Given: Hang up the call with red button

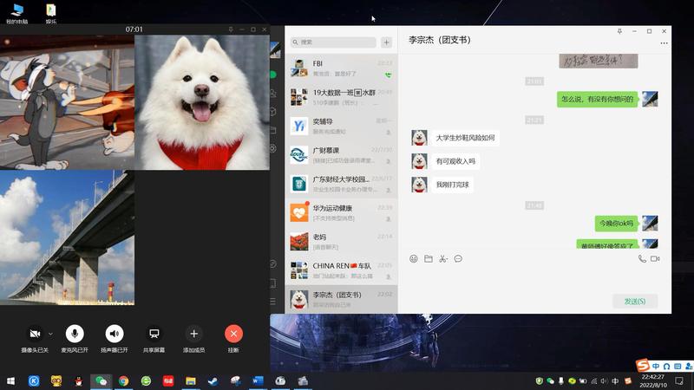Looking at the screenshot, I should pyautogui.click(x=233, y=334).
